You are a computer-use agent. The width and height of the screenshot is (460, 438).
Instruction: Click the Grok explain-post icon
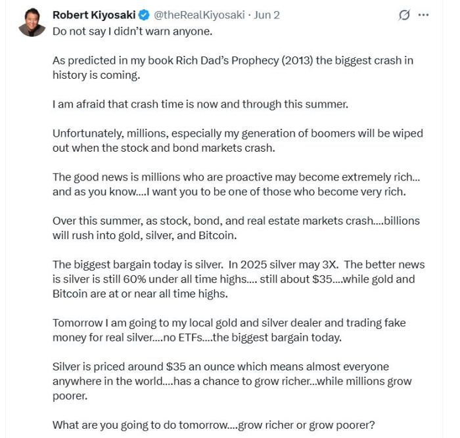(404, 15)
